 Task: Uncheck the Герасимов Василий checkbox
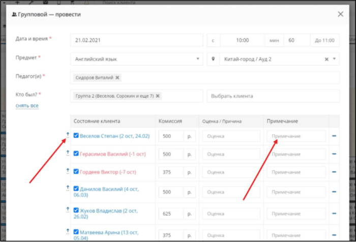(76, 154)
